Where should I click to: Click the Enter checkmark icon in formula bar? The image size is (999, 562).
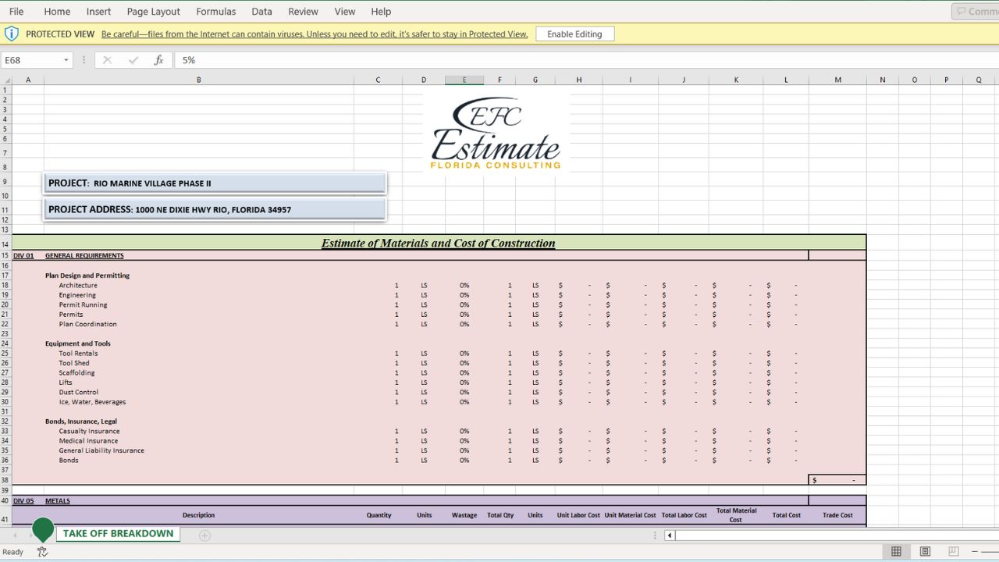point(133,59)
